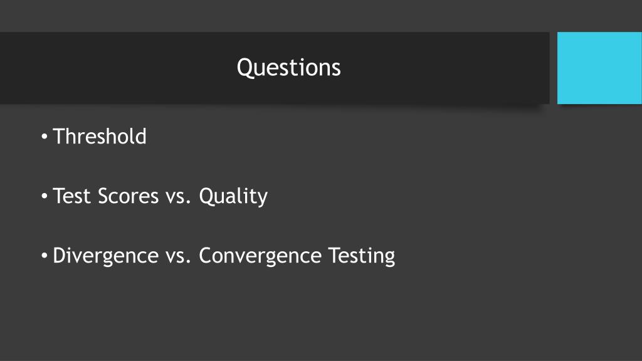Select the bullet dot before Test Scores
The image size is (642, 361).
45,196
